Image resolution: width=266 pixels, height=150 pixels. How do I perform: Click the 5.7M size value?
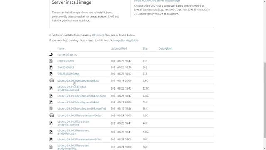145,96
